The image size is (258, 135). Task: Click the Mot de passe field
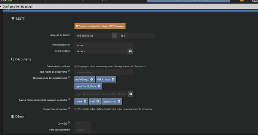point(101,51)
